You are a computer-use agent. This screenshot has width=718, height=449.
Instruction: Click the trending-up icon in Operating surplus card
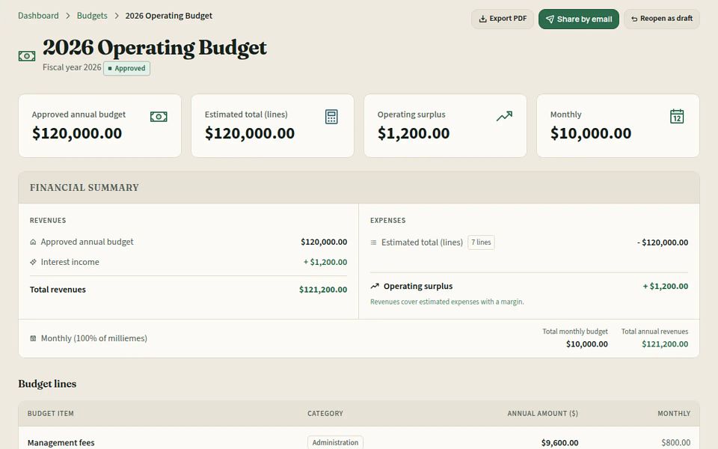(504, 117)
